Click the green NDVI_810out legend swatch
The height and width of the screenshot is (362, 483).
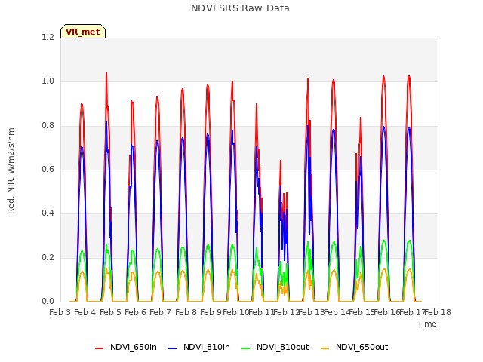(x=246, y=348)
